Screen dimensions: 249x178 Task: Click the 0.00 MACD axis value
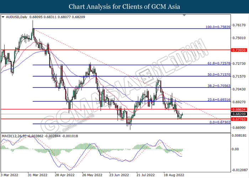[235, 149]
